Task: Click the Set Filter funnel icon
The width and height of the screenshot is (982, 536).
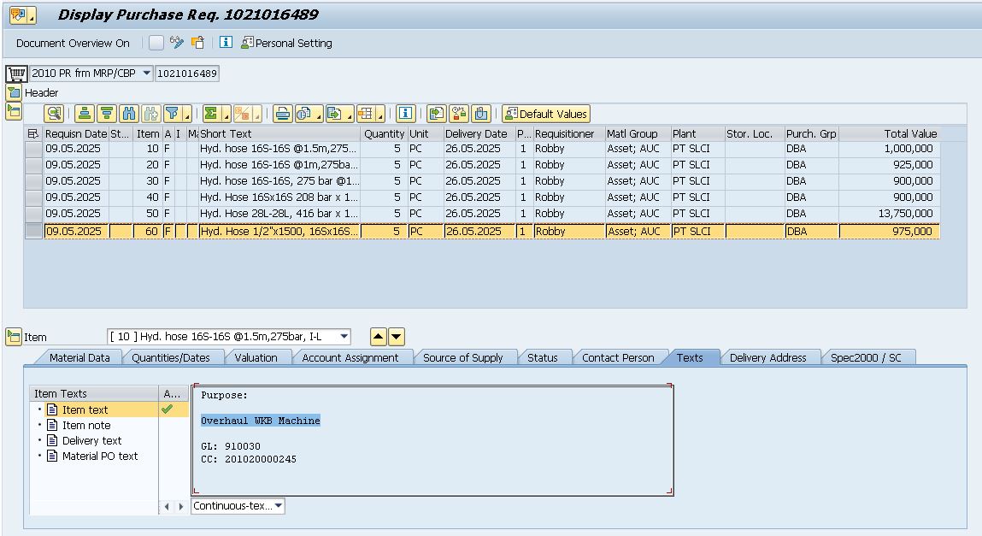Action: tap(173, 114)
